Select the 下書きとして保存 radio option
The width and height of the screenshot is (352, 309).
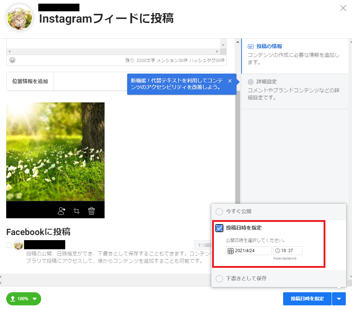point(219,279)
